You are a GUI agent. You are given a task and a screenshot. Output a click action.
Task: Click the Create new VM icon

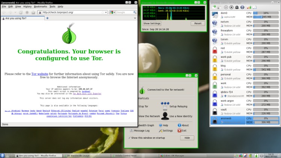[214, 7]
